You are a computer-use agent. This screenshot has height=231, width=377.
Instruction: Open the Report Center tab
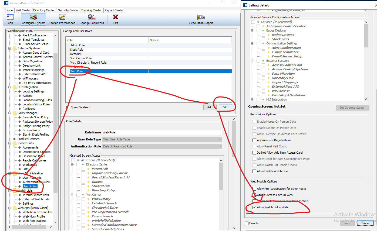pyautogui.click(x=114, y=10)
